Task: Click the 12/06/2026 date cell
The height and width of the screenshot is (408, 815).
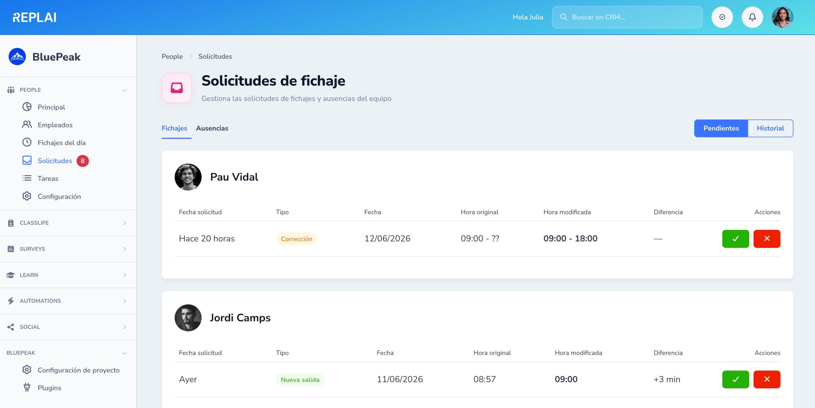Action: point(387,239)
